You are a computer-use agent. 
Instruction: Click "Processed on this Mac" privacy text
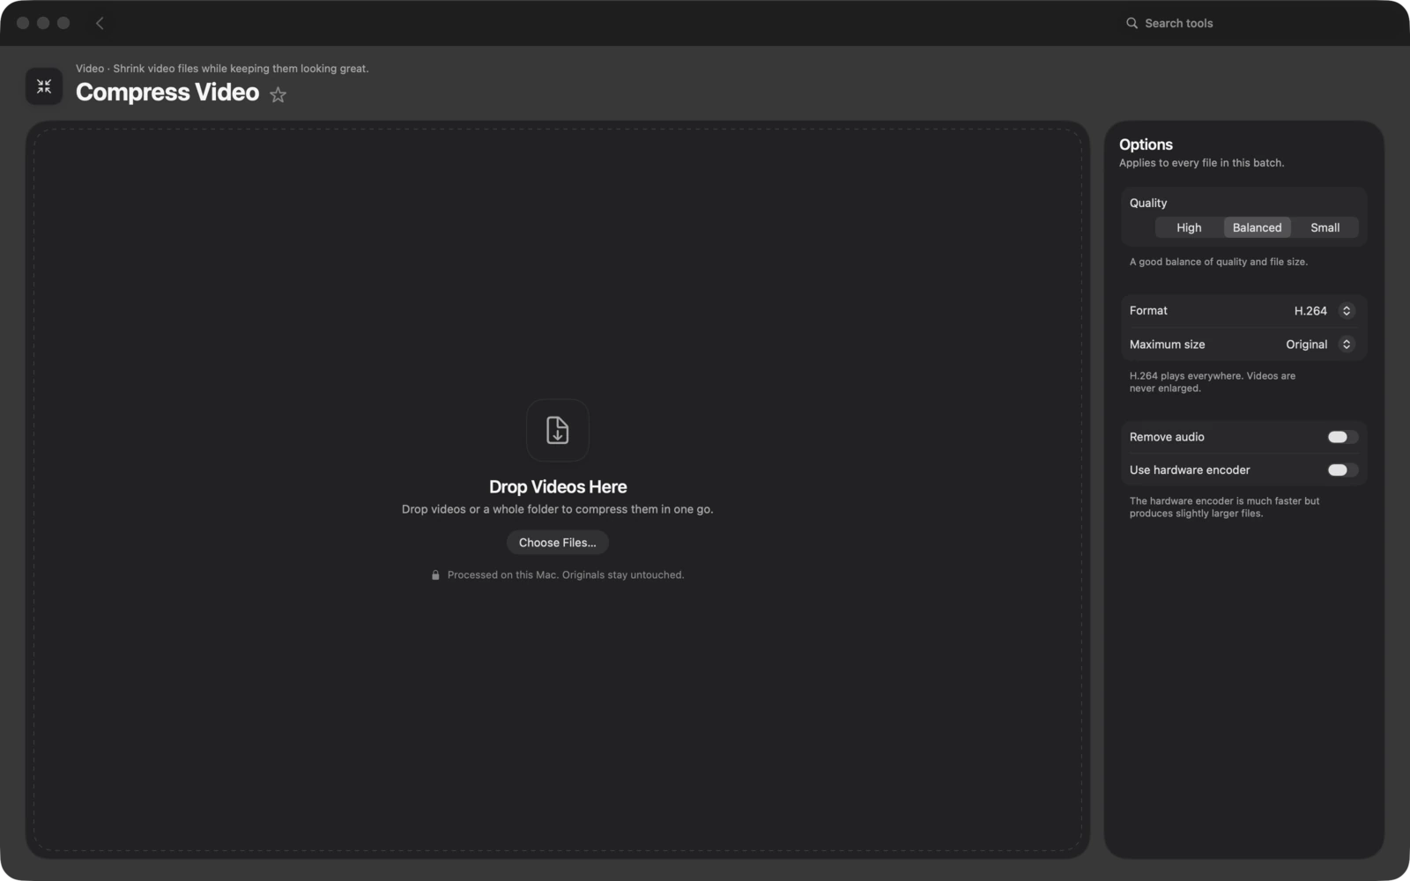tap(566, 575)
